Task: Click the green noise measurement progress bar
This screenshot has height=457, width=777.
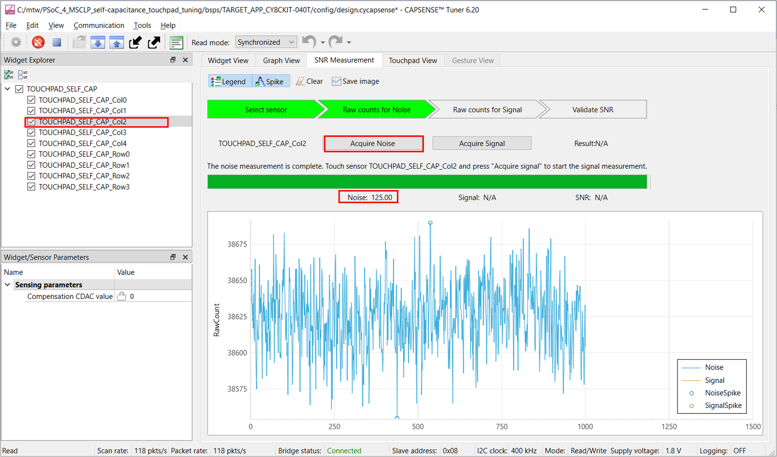Action: pos(427,182)
